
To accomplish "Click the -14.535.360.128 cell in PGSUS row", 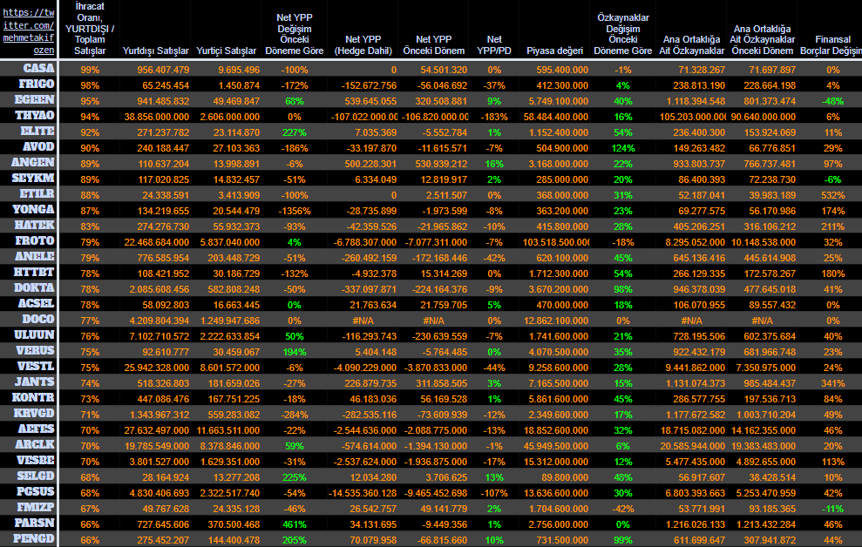I will [363, 493].
